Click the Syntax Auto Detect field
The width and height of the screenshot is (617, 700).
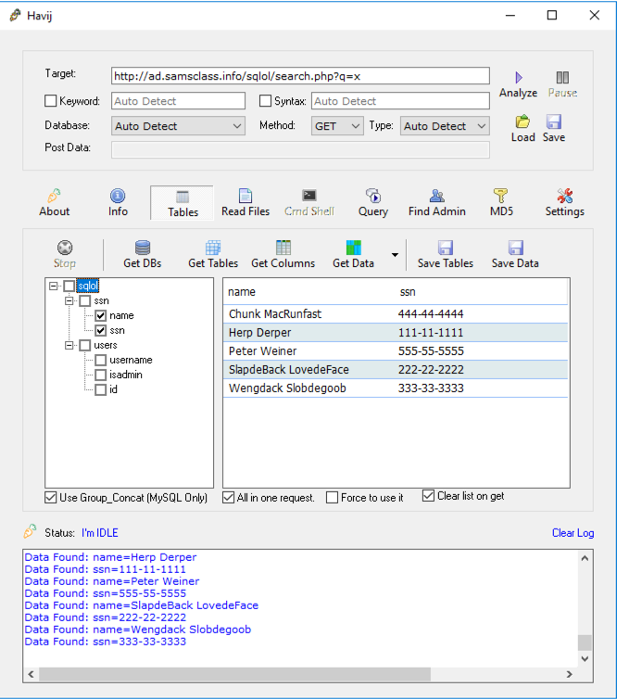[400, 101]
